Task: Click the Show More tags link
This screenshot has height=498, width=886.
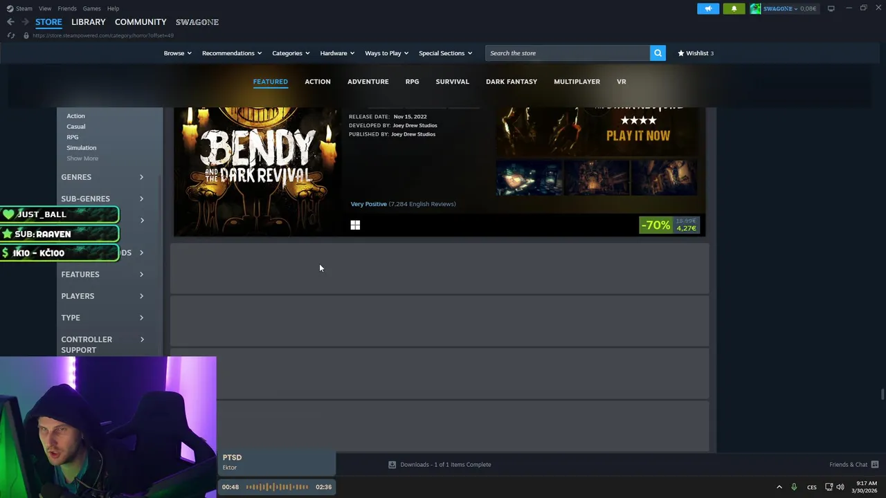Action: (82, 158)
